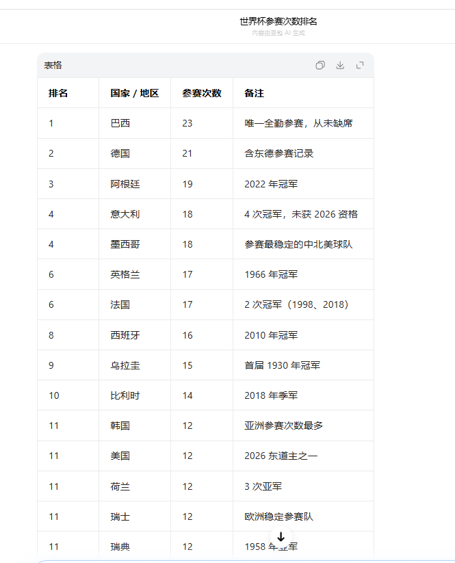The image size is (455, 563).
Task: Click the note 3 次亚军
Action: tap(263, 486)
